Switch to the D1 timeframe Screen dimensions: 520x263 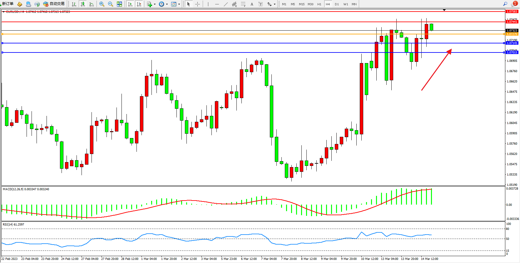point(336,4)
